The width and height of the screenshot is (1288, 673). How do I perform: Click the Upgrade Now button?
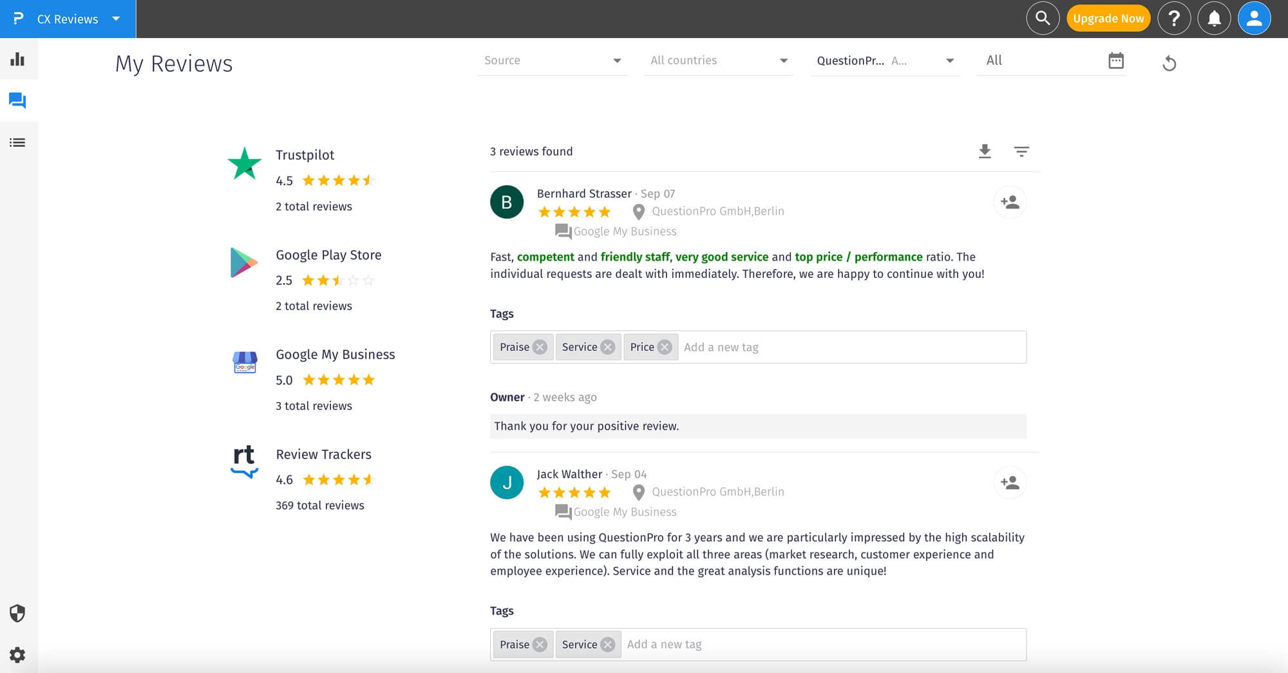[x=1108, y=19]
